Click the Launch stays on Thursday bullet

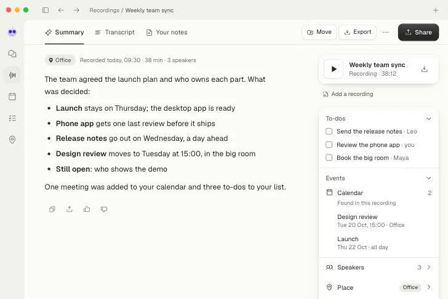coord(145,108)
